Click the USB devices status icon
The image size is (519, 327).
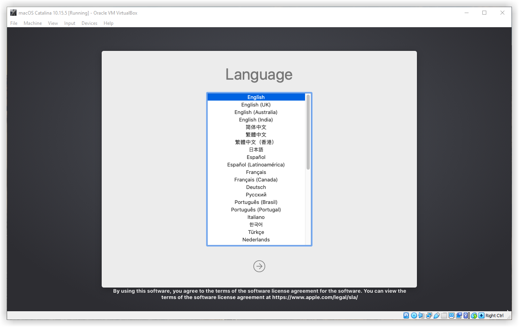click(436, 316)
